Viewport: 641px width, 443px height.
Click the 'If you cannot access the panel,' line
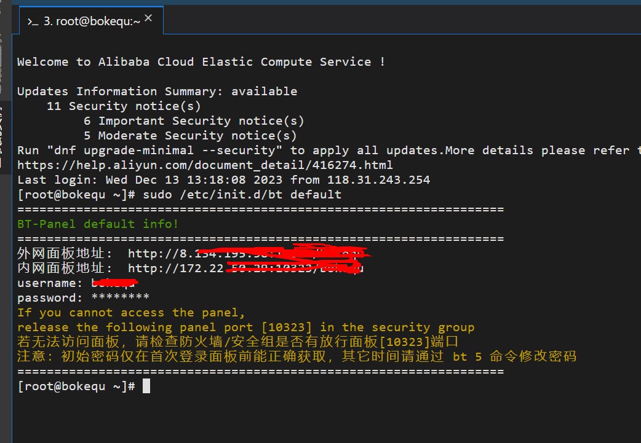point(131,313)
